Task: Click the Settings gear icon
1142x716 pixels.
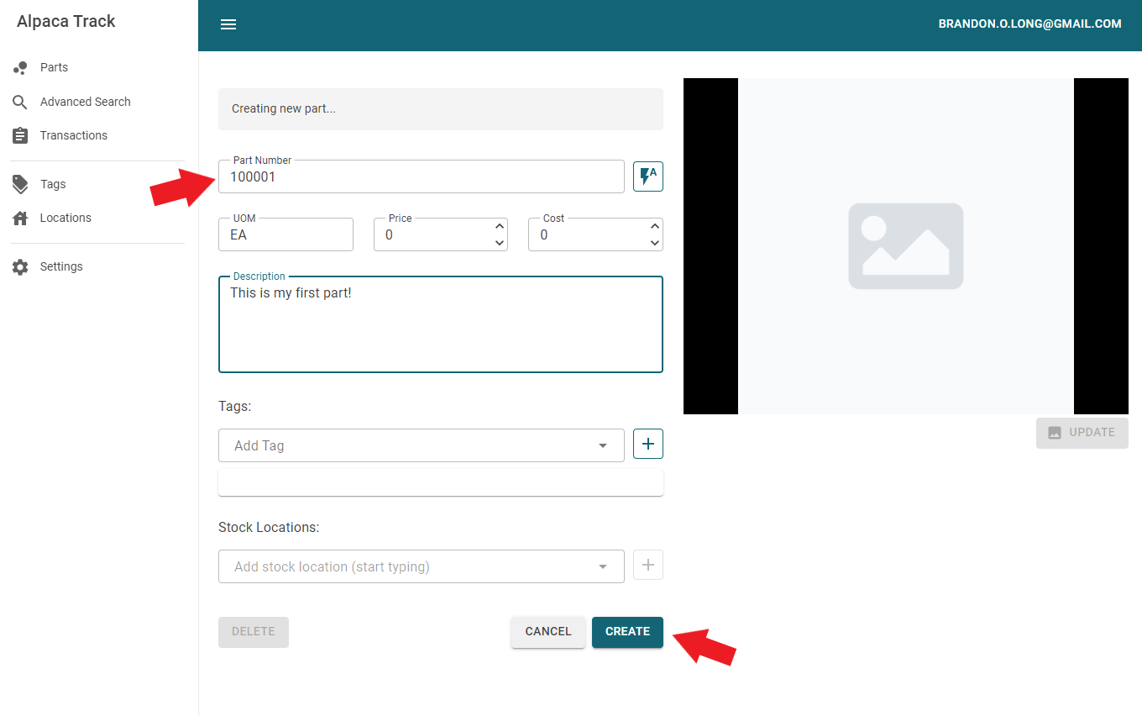Action: pos(21,266)
